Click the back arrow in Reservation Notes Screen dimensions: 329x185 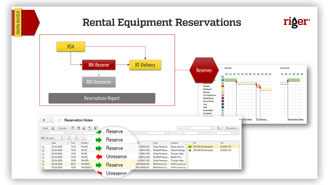click(x=44, y=120)
